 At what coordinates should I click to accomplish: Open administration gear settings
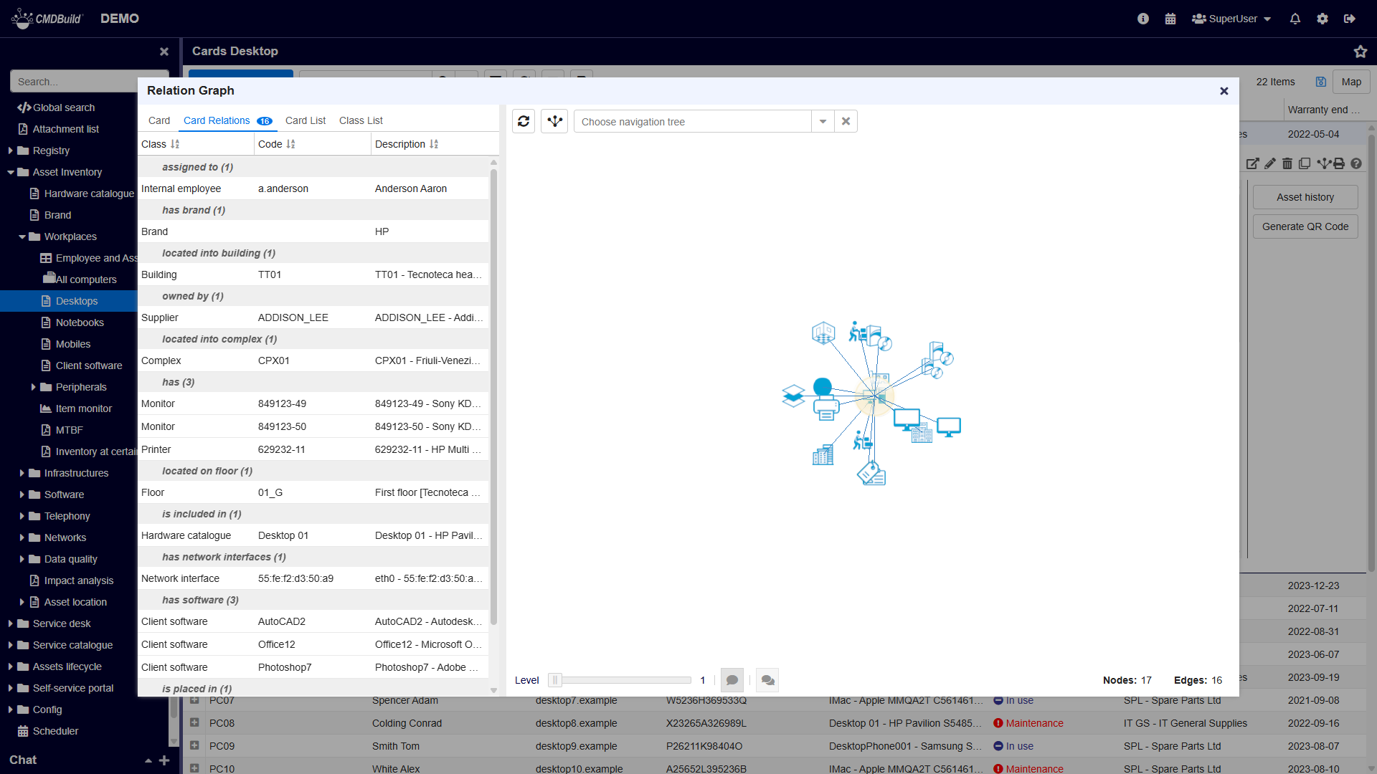point(1322,19)
